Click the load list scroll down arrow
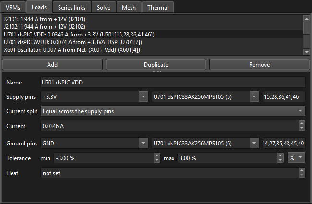Image resolution: width=312 pixels, height=204 pixels. (306, 52)
